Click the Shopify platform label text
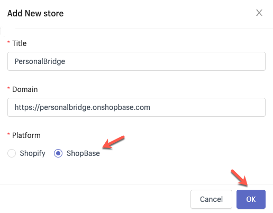The width and height of the screenshot is (273, 213). pos(33,153)
